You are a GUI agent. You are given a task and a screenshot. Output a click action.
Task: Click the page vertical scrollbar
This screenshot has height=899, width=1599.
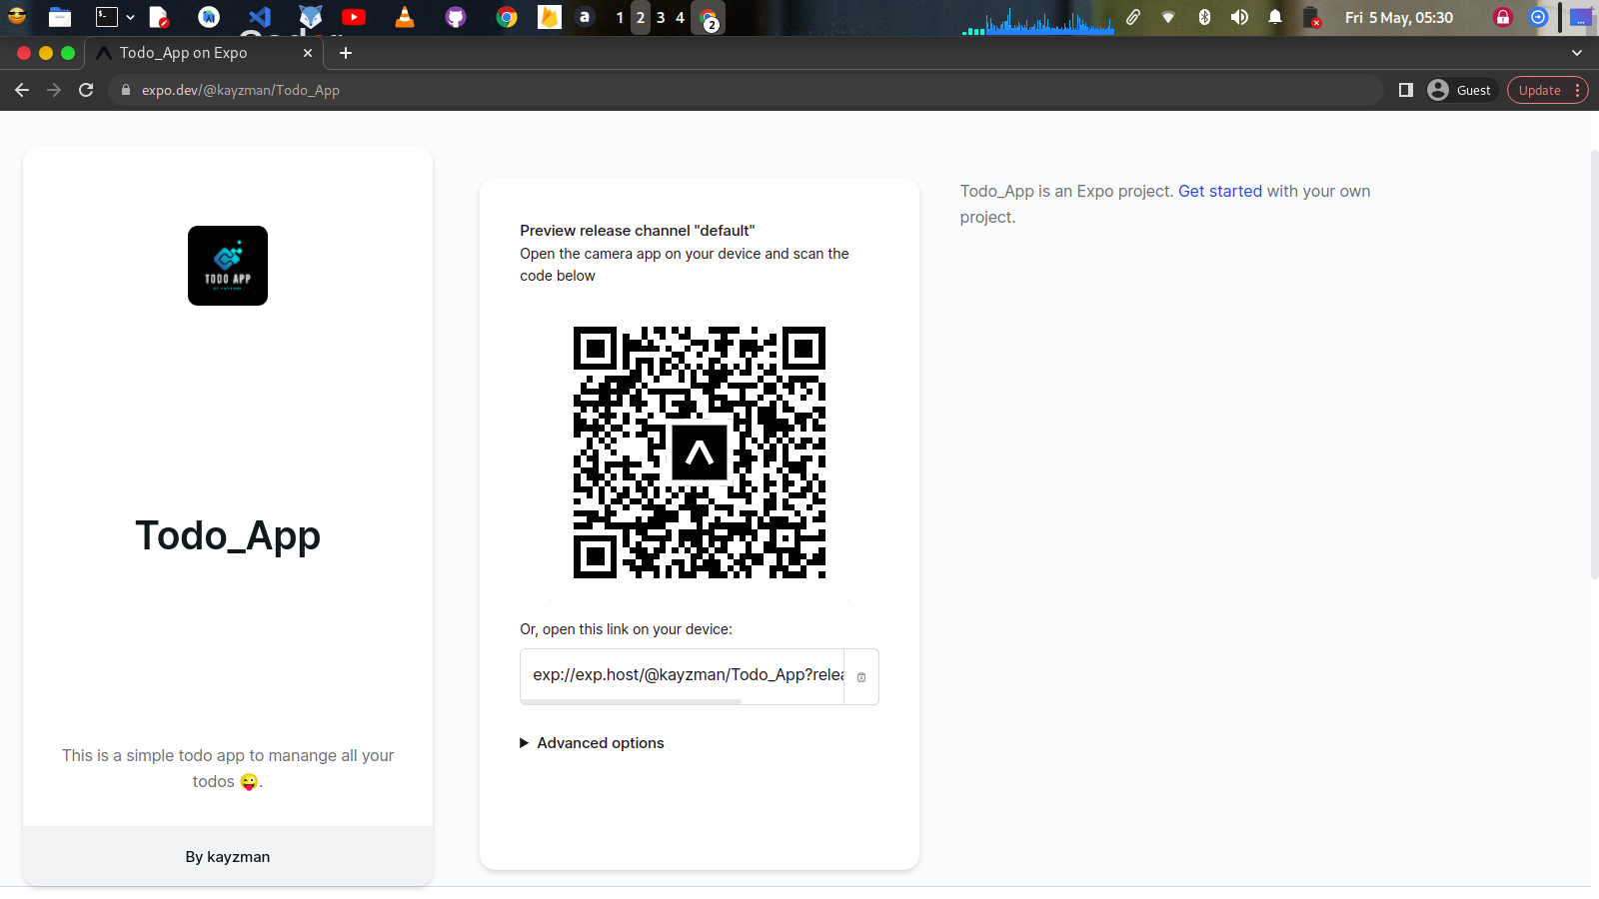[1594, 365]
